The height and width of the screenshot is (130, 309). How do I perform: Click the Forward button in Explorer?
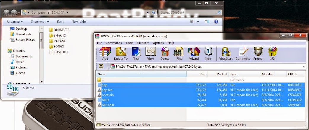(x=14, y=12)
